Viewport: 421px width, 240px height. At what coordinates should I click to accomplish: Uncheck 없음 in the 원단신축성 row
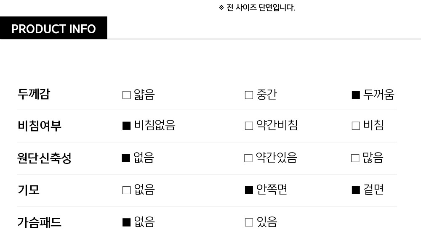pos(125,158)
